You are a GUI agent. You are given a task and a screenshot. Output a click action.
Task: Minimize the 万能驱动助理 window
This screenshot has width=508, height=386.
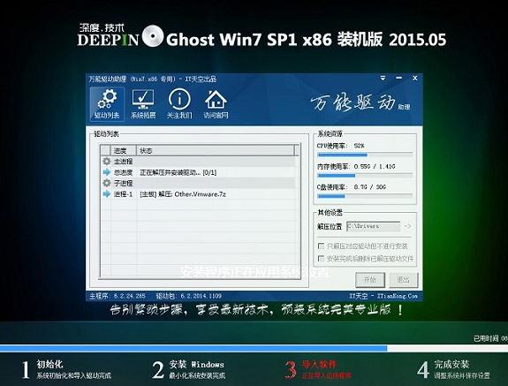click(398, 78)
